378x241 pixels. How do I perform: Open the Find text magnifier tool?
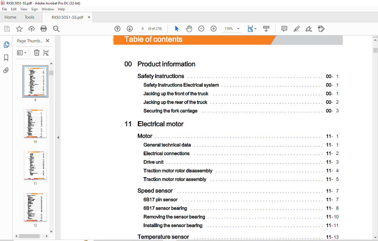pos(56,29)
